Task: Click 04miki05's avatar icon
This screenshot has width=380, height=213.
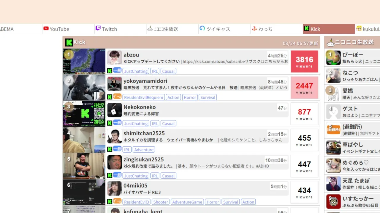Action: 115,188
